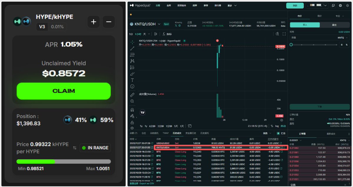Viewport: 353px width, 187px height.
Task: Click the candlestick chart type icon
Action: click(x=156, y=34)
